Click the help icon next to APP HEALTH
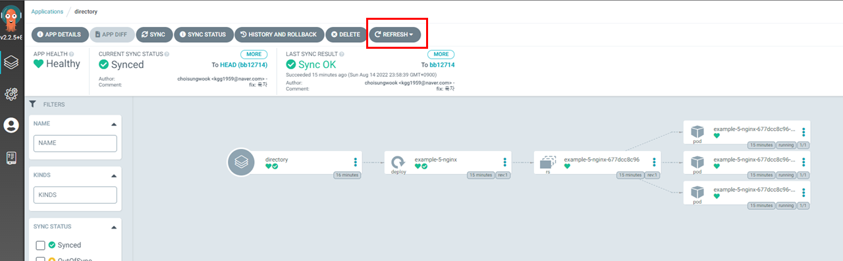Viewport: 843px width, 261px height. pos(71,54)
